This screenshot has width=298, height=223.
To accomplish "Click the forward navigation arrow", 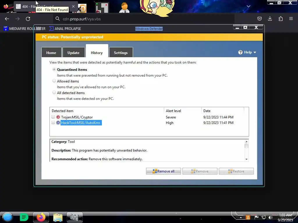I will coord(17,19).
